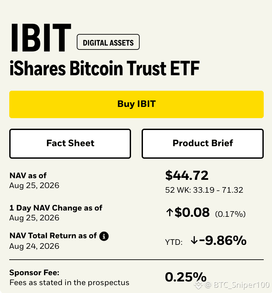Screen dimensions: 272x293
Task: Click the $0.08 one-day NAV change
Action: point(192,212)
